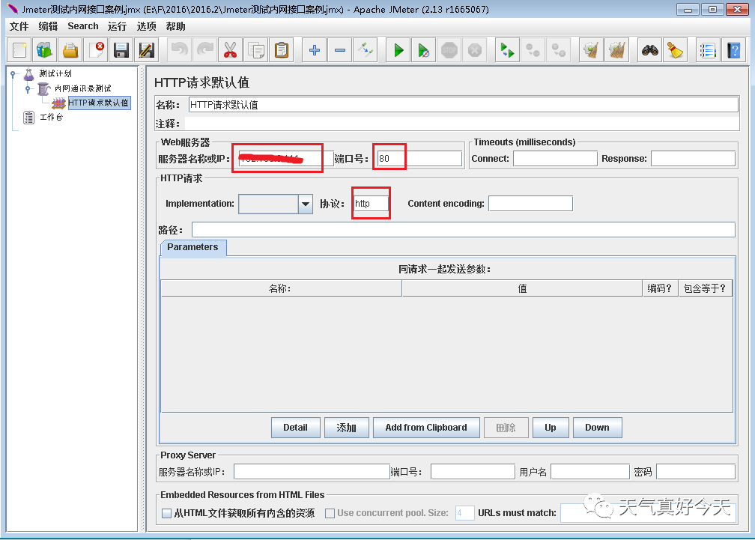Click the Copy icon in toolbar
Image resolution: width=755 pixels, height=540 pixels.
[x=255, y=50]
